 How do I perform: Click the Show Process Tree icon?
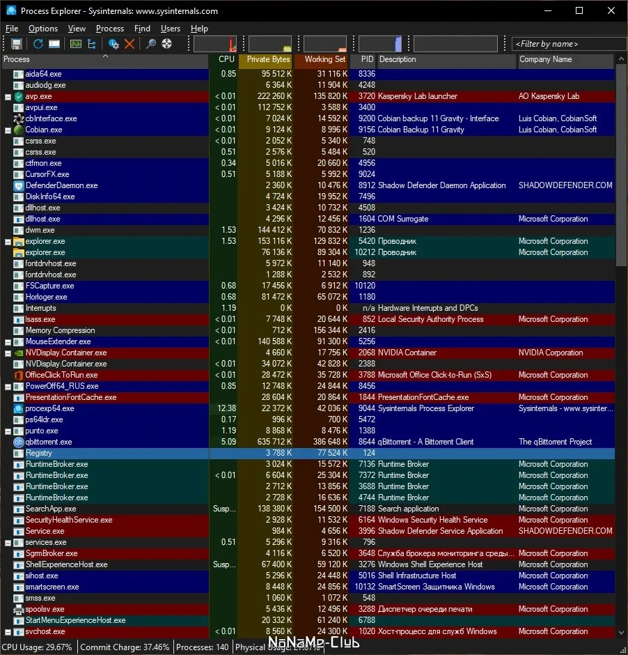[x=92, y=44]
